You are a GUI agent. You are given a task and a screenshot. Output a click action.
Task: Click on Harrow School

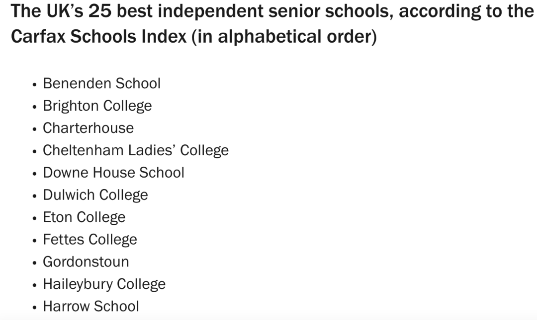click(91, 306)
